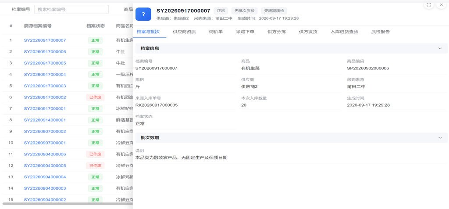Close the archive detail drawer

click(441, 5)
